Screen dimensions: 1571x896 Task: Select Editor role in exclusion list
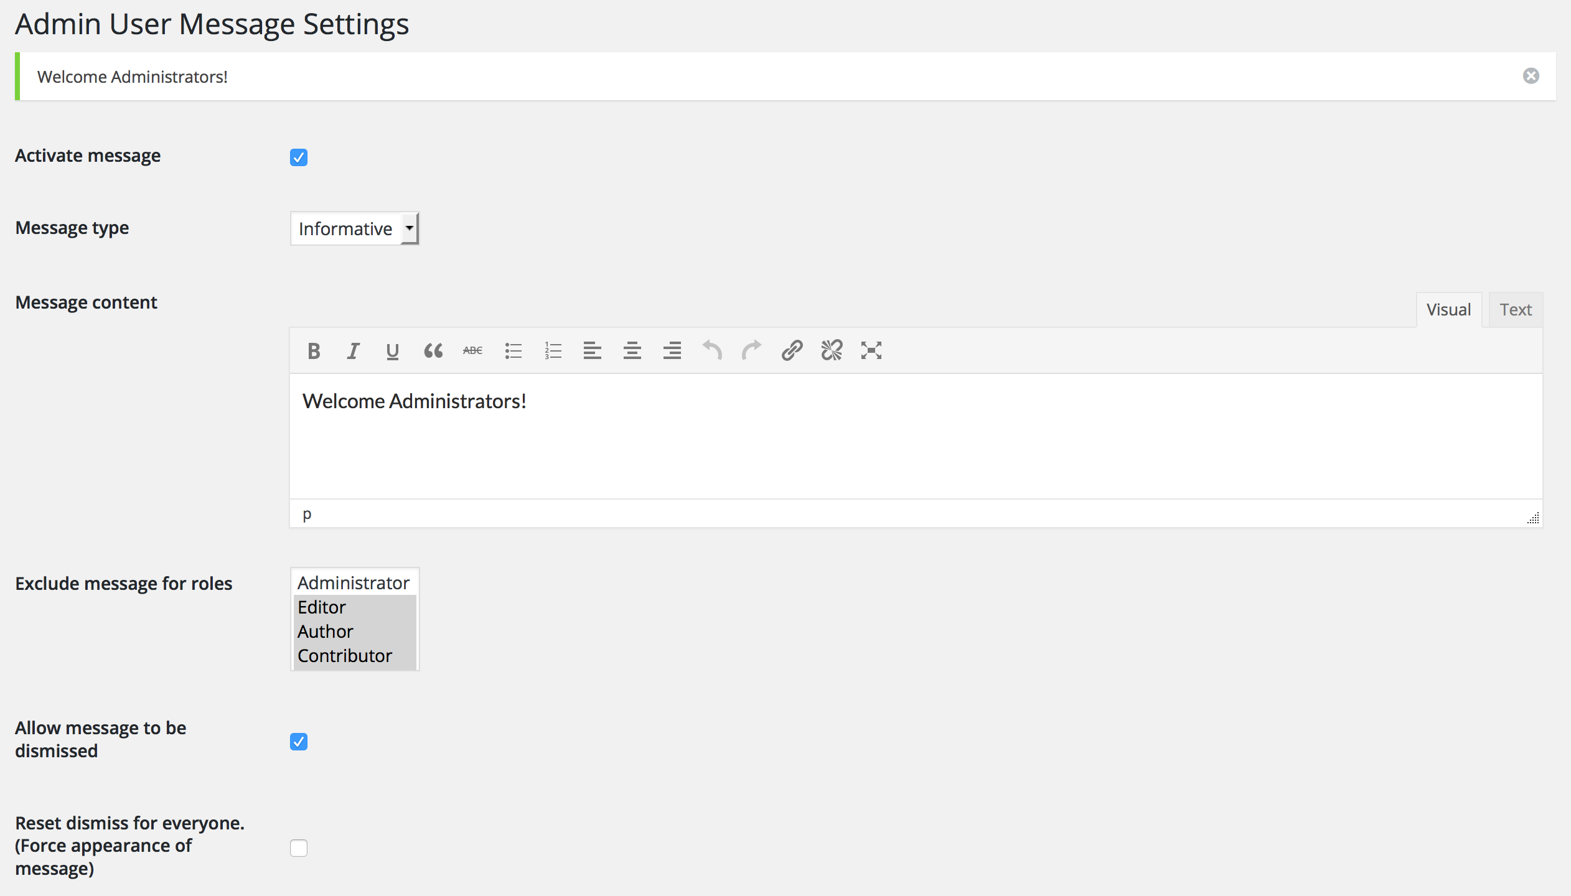(322, 606)
